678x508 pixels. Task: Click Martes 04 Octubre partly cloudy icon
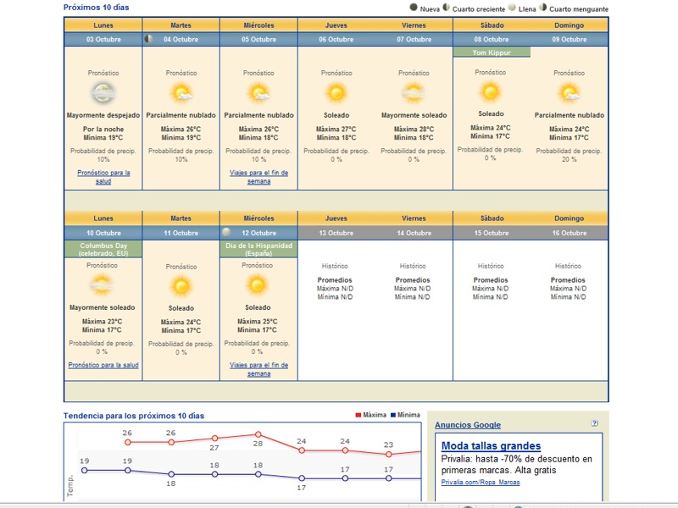pyautogui.click(x=181, y=93)
